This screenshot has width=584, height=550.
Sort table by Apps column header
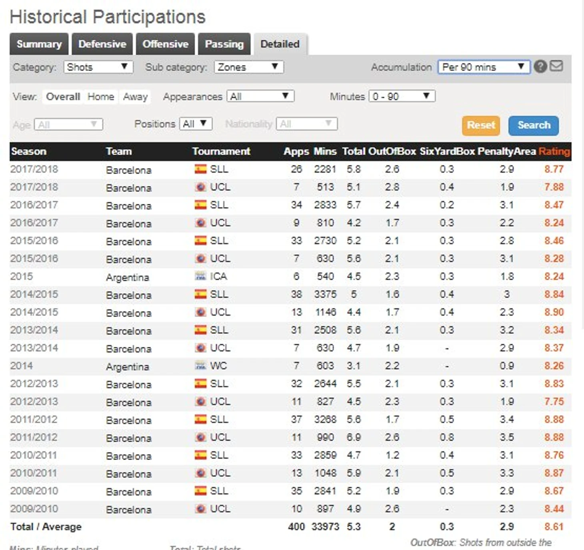click(296, 151)
